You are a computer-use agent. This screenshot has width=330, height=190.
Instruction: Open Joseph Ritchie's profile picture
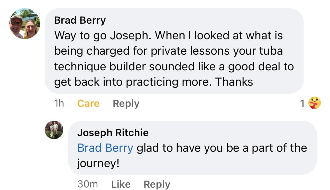click(x=54, y=130)
